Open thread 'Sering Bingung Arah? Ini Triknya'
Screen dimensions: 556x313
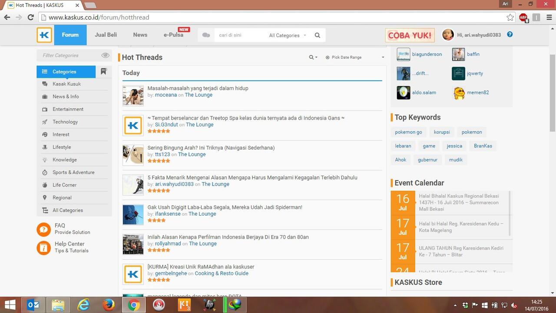click(x=211, y=148)
